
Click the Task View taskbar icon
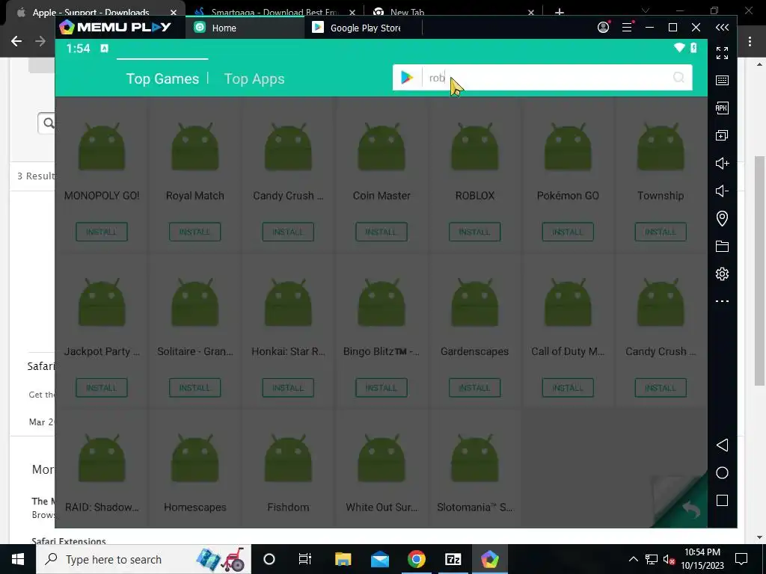tap(305, 559)
